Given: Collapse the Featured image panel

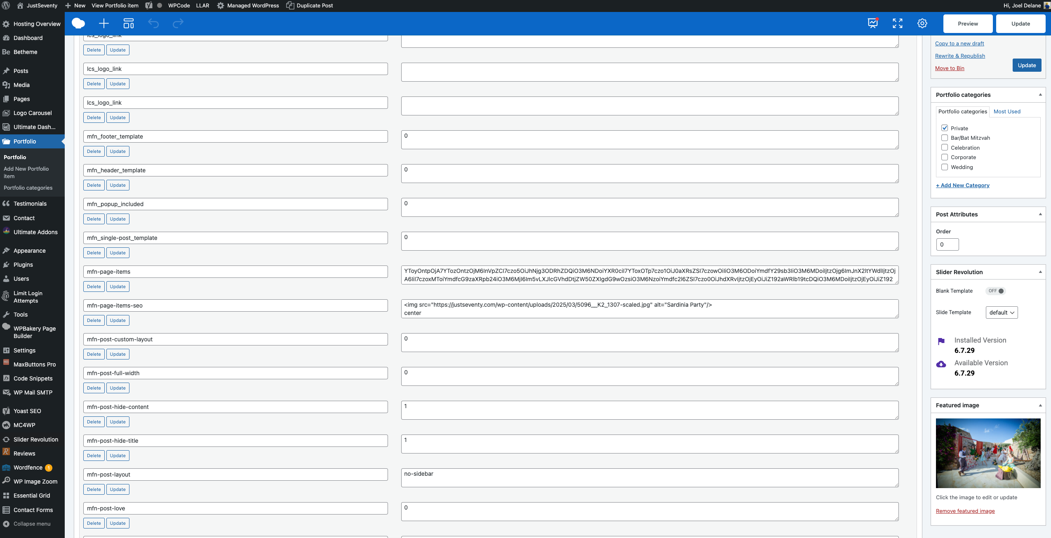Looking at the screenshot, I should coord(1040,405).
